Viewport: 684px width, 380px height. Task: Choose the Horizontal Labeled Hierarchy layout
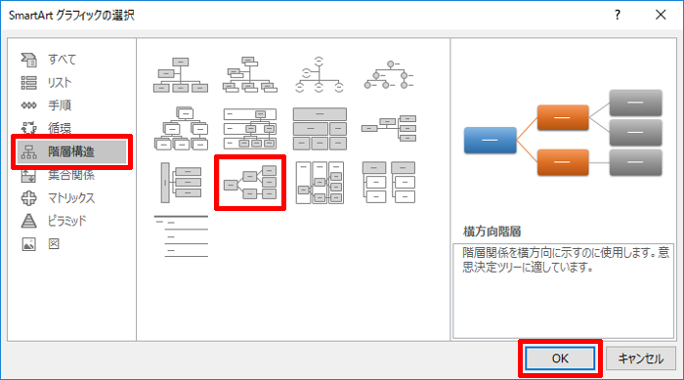pyautogui.click(x=320, y=183)
